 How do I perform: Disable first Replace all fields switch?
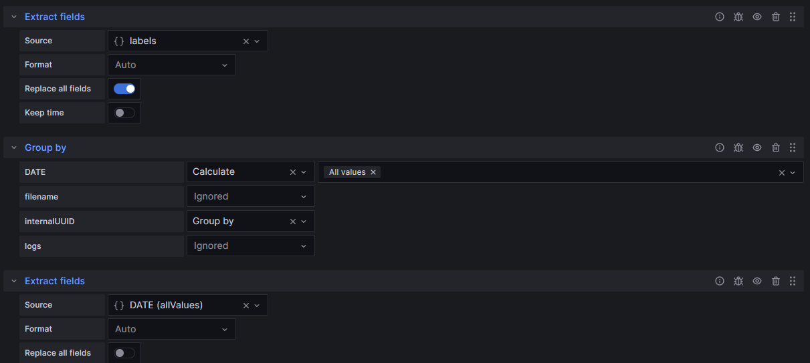click(x=124, y=89)
